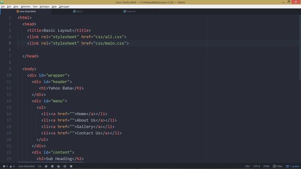
Task: Click the 'Yahoo Baba' heading text
Action: click(x=60, y=88)
